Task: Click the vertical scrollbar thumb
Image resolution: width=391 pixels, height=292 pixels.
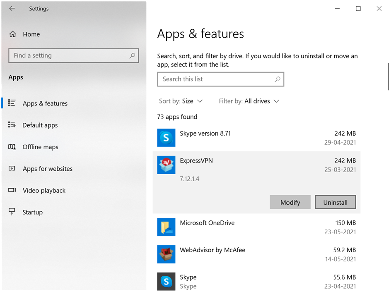Action: click(x=389, y=77)
